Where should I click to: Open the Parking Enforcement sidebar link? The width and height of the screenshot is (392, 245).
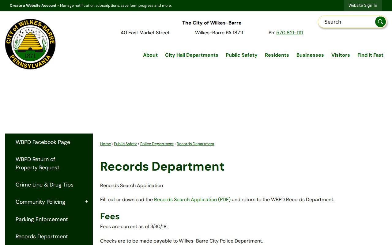(42, 219)
